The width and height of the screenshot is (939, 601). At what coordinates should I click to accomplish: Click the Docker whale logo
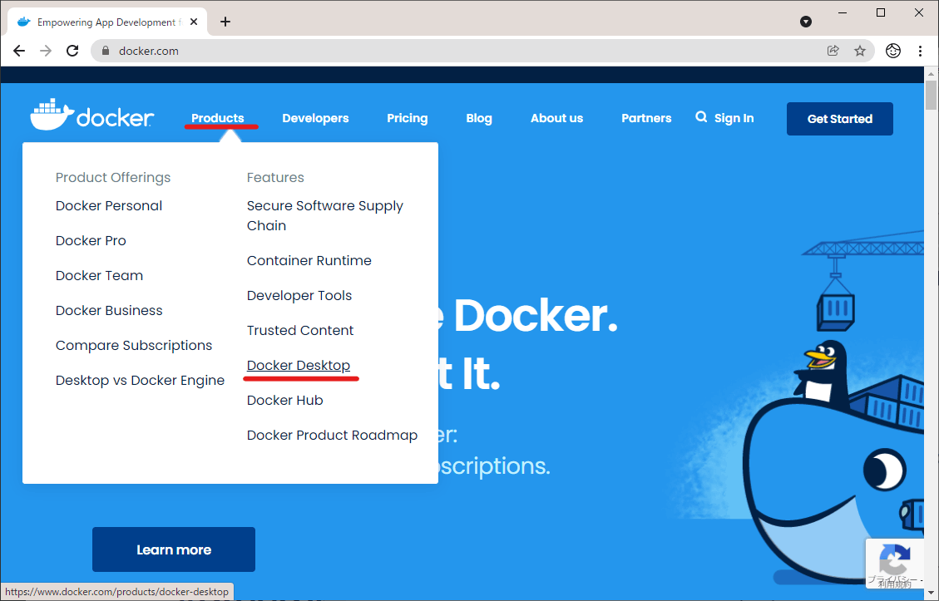coord(92,115)
